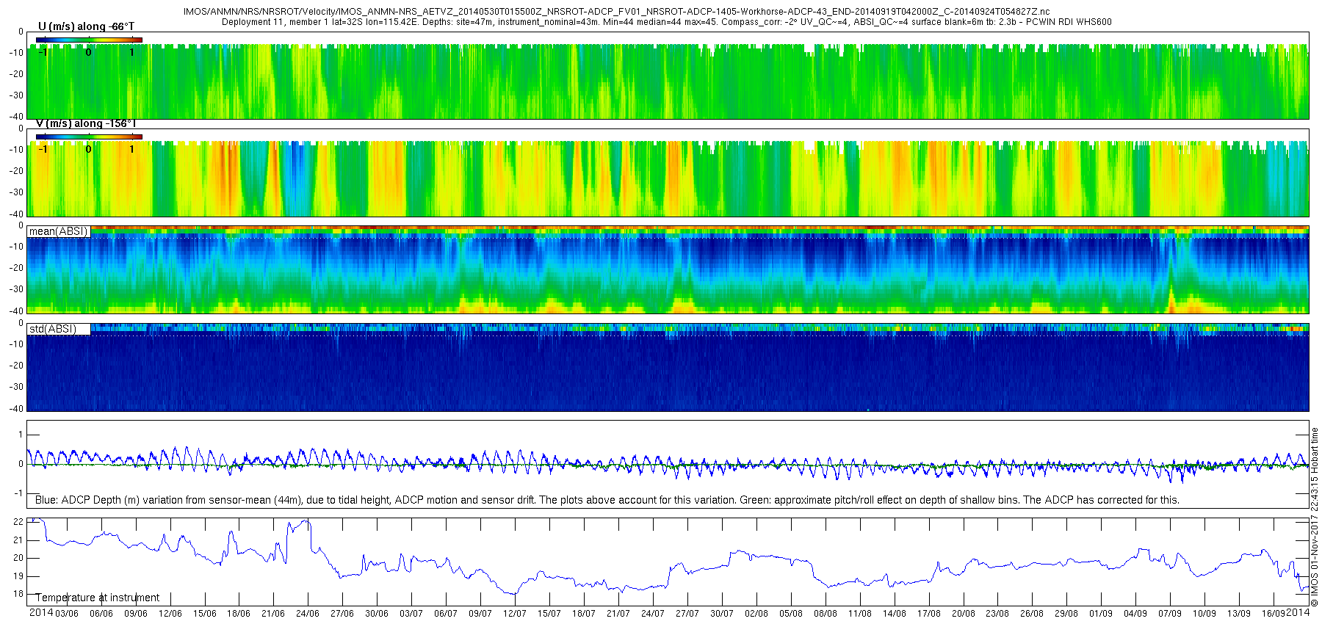Click the '17/08' date tick label
1322x624 pixels.
click(929, 614)
